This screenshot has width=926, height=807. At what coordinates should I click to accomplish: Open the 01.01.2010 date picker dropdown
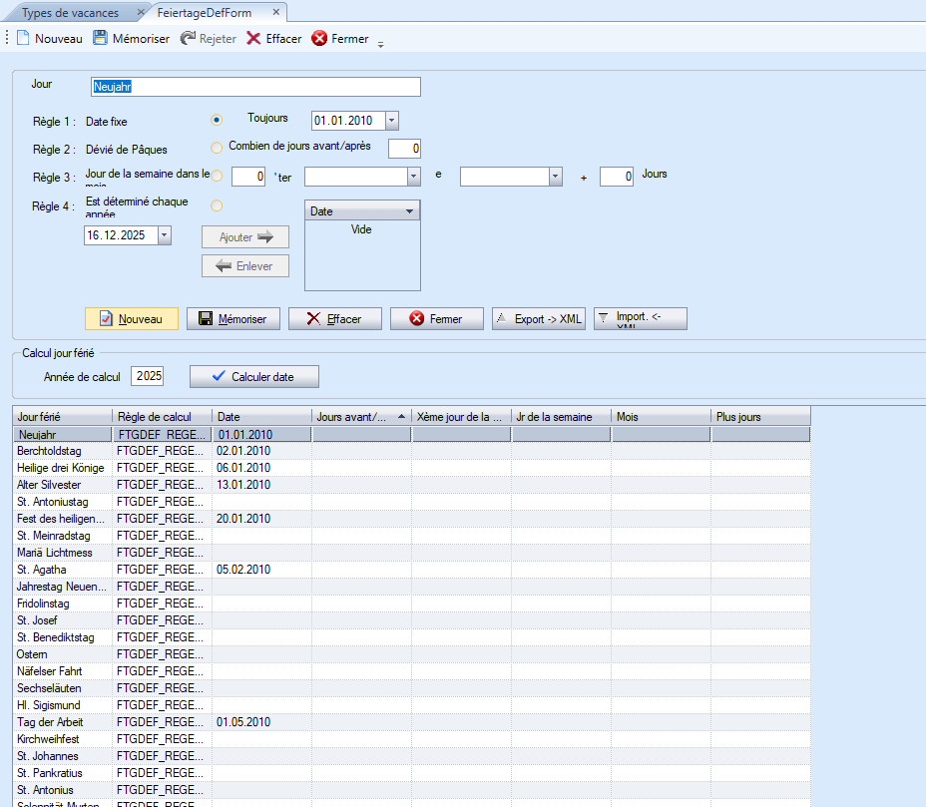(391, 121)
